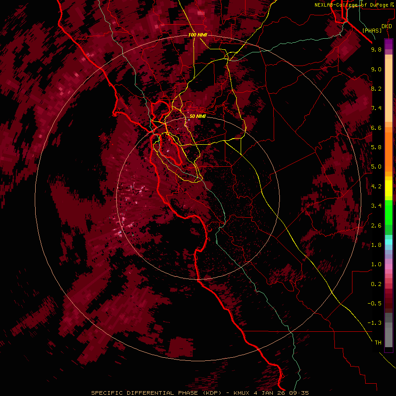Viewport: 396px width, 396px height.
Task: Click the yellow segment of the color bar
Action: coord(389,188)
